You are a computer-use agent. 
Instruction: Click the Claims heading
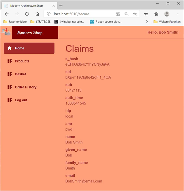80,49
